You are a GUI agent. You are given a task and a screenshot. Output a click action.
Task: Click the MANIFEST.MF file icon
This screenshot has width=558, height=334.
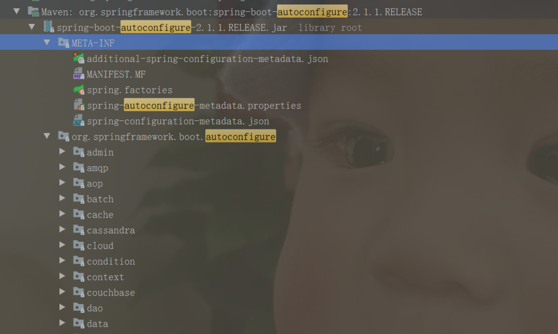78,74
